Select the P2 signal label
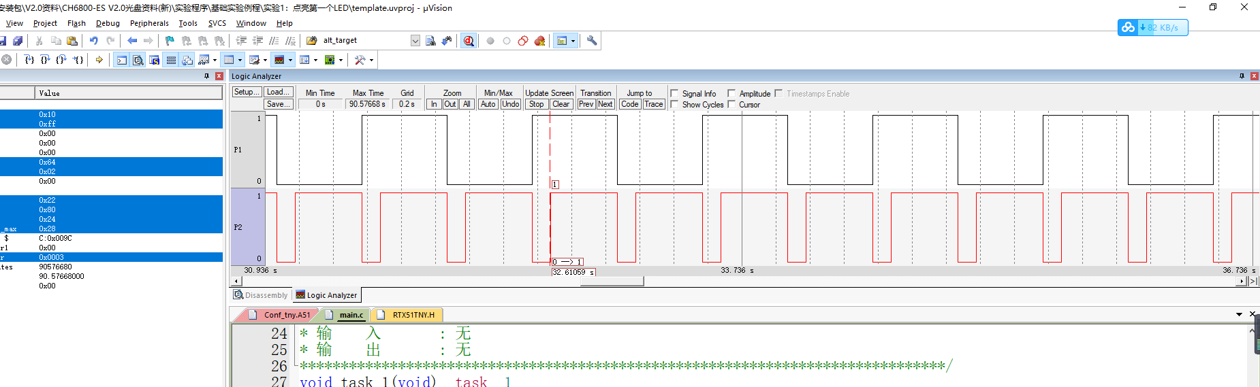This screenshot has width=1260, height=387. pos(238,227)
